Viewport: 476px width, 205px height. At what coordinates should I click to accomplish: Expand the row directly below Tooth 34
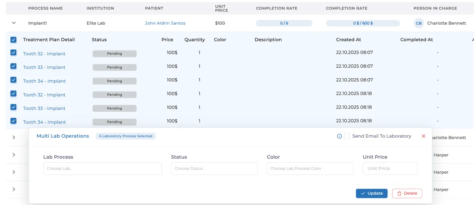click(x=14, y=137)
